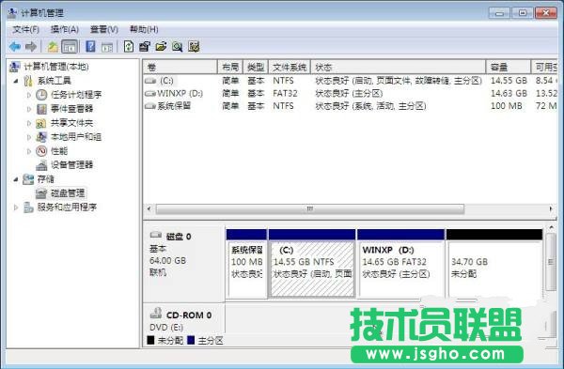Screen dimensions: 564x369
Task: Expand the 共享文件夹 node arrow
Action: pyautogui.click(x=29, y=123)
